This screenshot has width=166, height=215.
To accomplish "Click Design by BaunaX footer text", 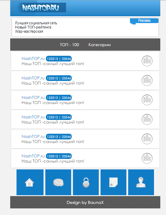I will click(x=85, y=202).
